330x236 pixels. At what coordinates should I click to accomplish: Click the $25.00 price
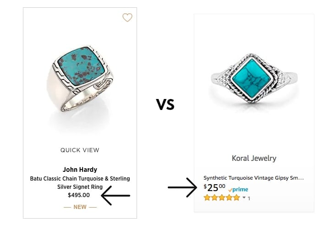point(214,188)
